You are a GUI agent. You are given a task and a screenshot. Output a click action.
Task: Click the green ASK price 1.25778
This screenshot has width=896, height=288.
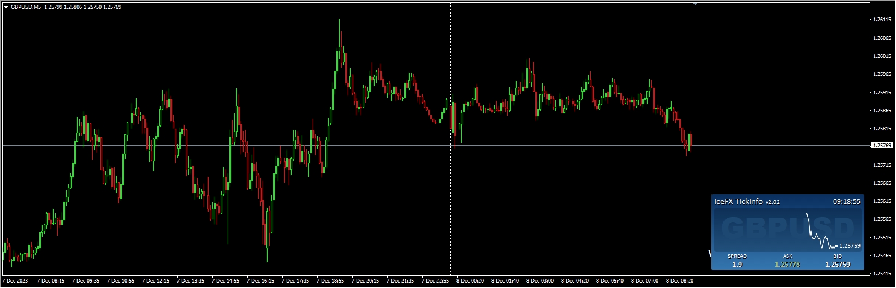click(x=787, y=265)
